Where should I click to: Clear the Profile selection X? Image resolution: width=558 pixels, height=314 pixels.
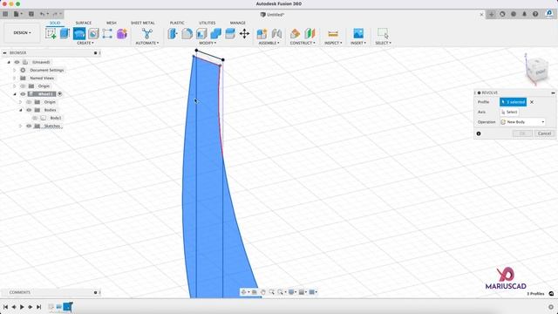tap(532, 102)
